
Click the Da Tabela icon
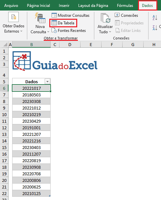coord(54,23)
